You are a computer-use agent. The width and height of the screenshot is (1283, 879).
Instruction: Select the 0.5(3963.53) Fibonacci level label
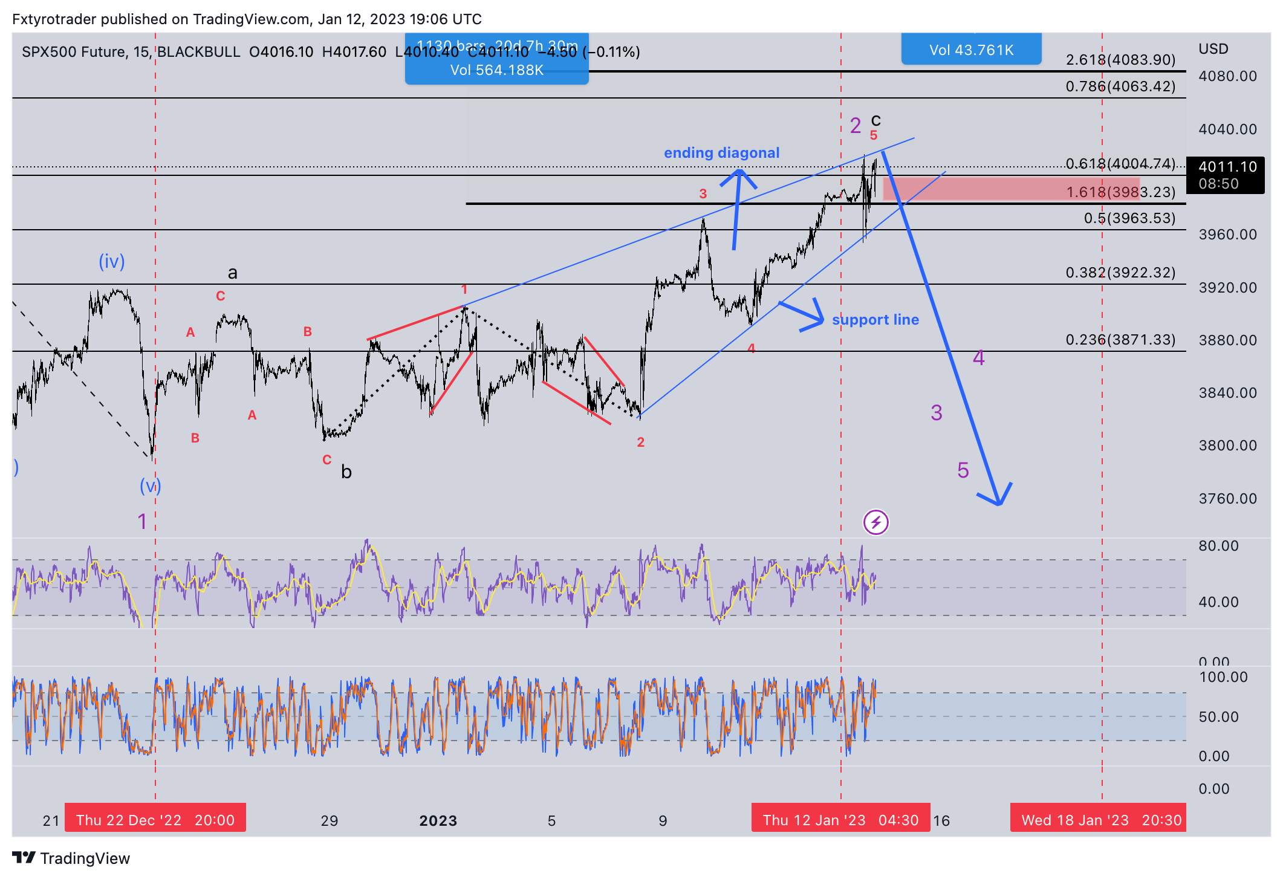coord(1129,218)
